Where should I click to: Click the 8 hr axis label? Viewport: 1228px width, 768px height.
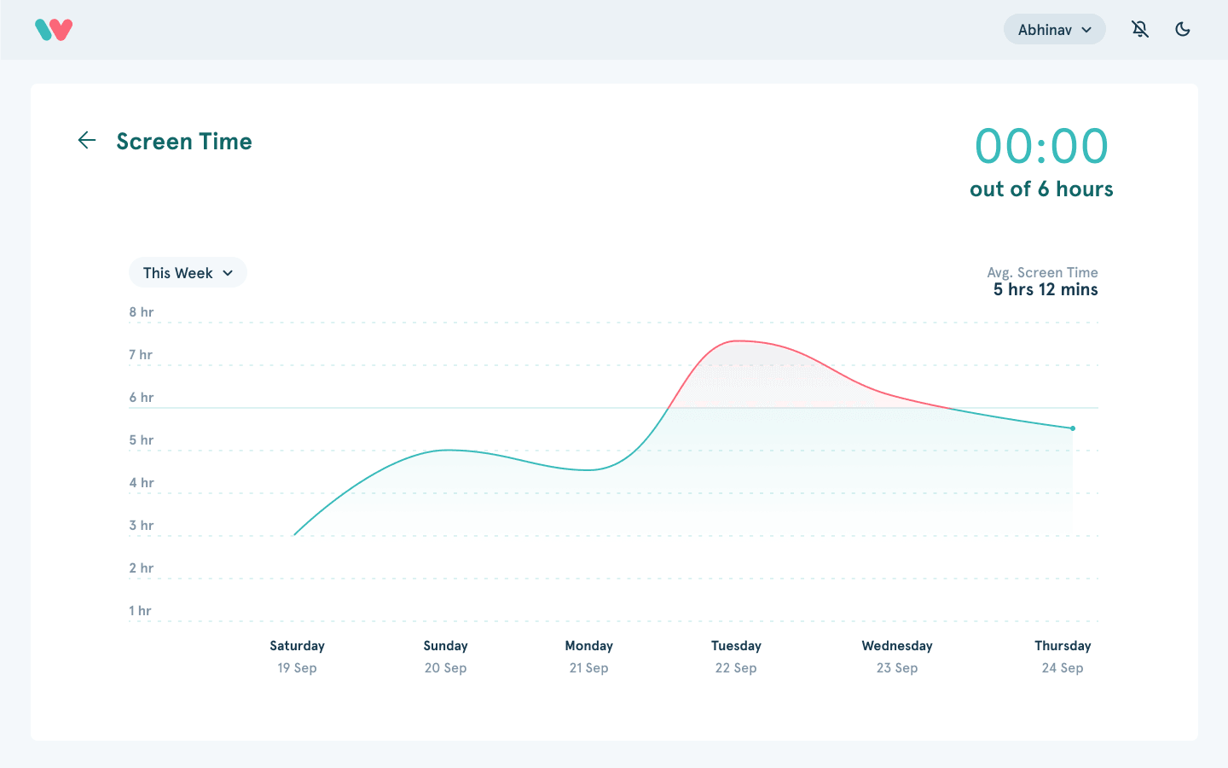coord(142,312)
